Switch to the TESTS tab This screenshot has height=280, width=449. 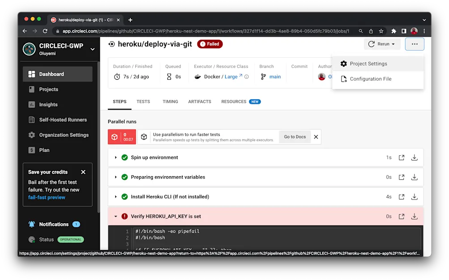[143, 102]
